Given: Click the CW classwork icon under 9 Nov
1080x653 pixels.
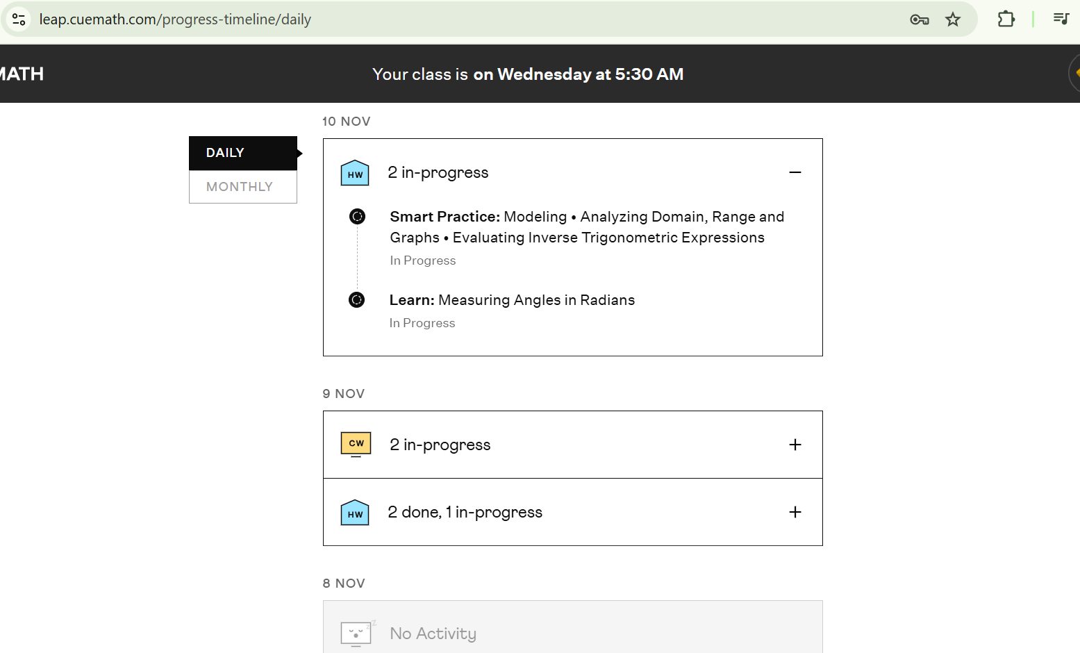Looking at the screenshot, I should click(356, 444).
